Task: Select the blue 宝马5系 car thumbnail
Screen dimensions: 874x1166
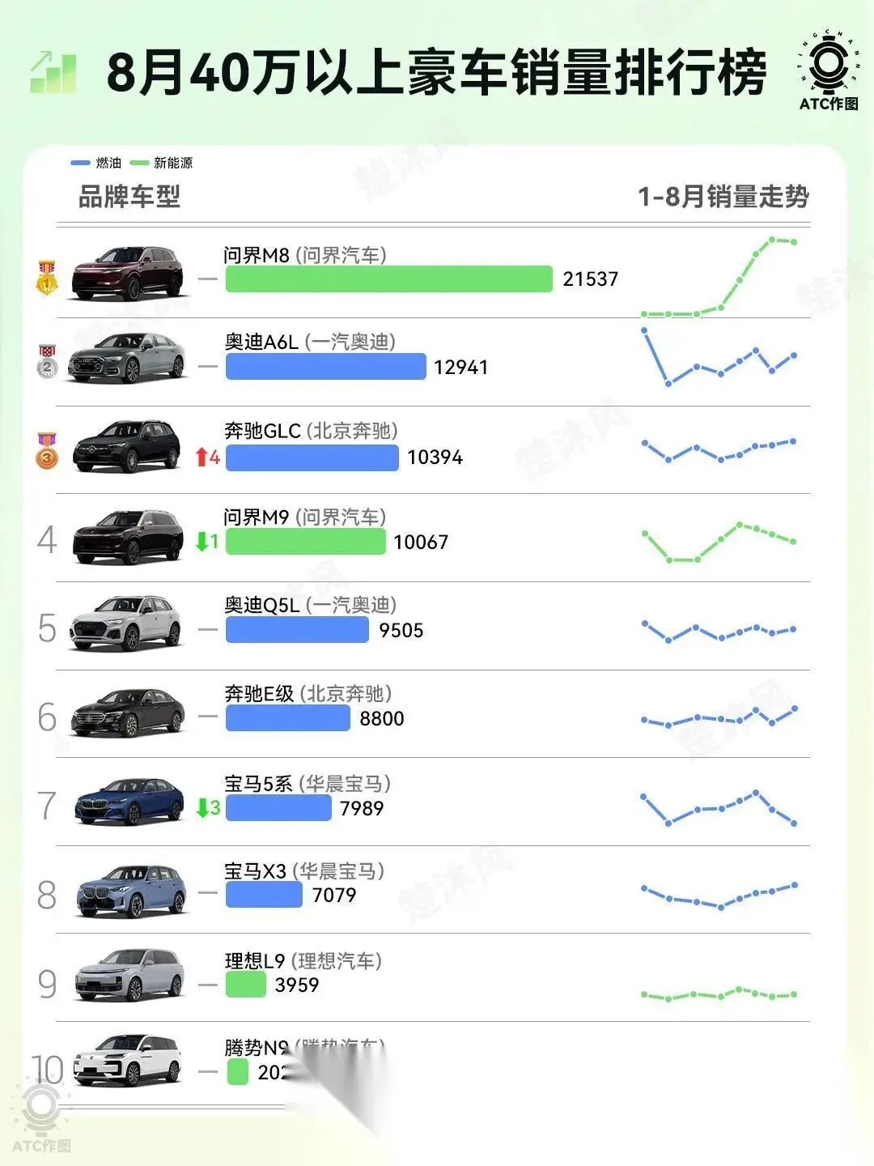Action: point(129,800)
